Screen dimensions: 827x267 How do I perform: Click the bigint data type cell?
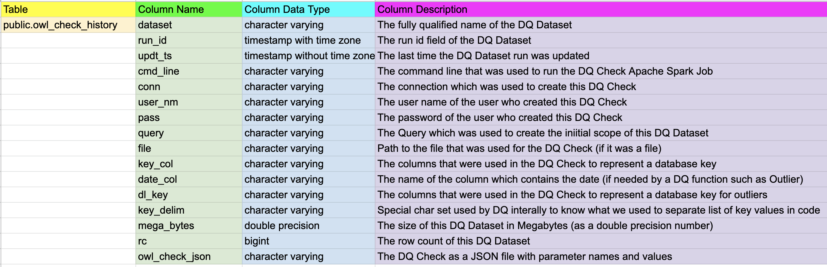click(x=308, y=241)
